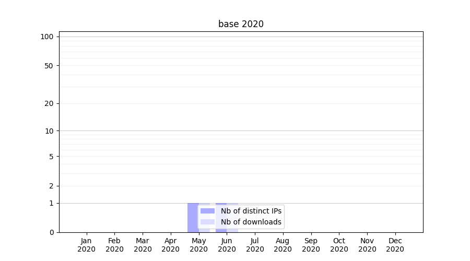Click the 50 tick on the y-axis
This screenshot has height=261, width=470.
point(49,66)
